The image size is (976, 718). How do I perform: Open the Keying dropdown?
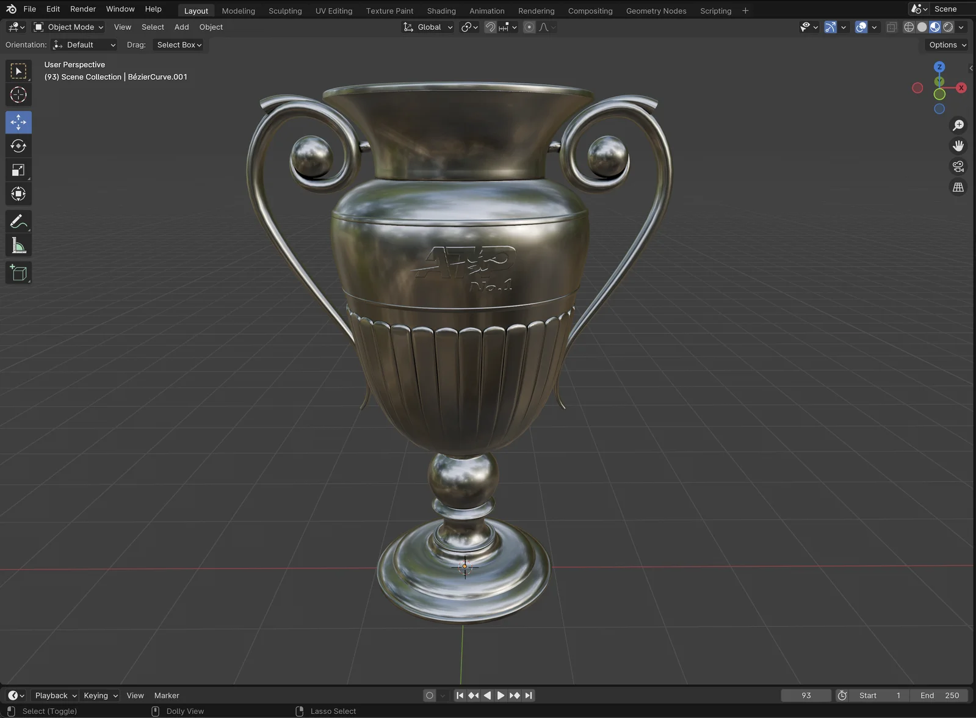(x=100, y=695)
